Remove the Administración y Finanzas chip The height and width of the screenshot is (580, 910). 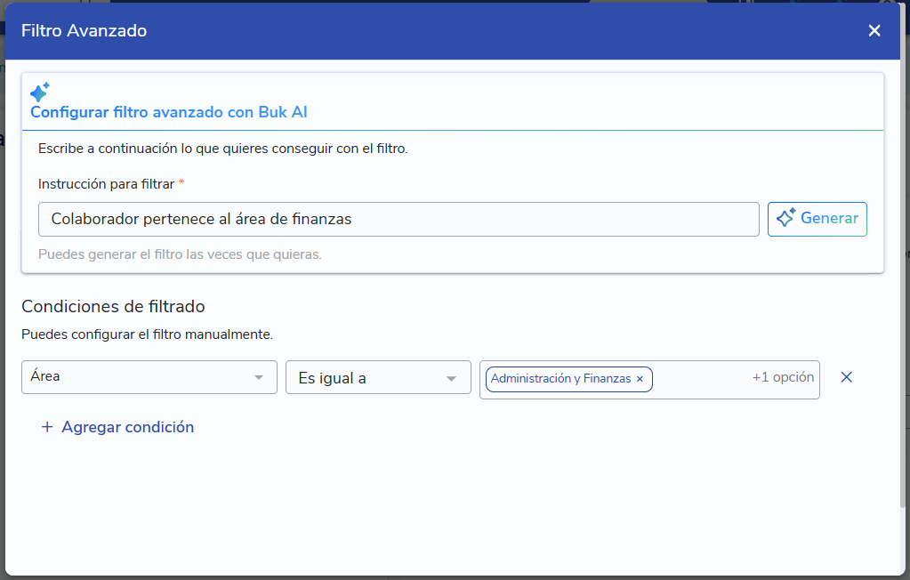click(x=640, y=379)
